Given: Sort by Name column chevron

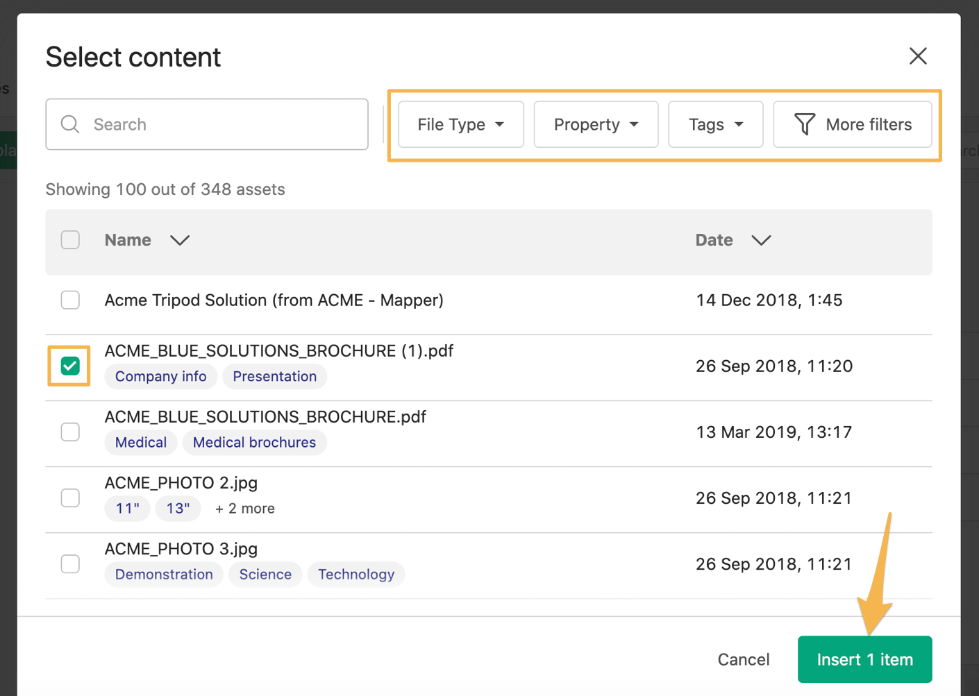Looking at the screenshot, I should [x=180, y=240].
